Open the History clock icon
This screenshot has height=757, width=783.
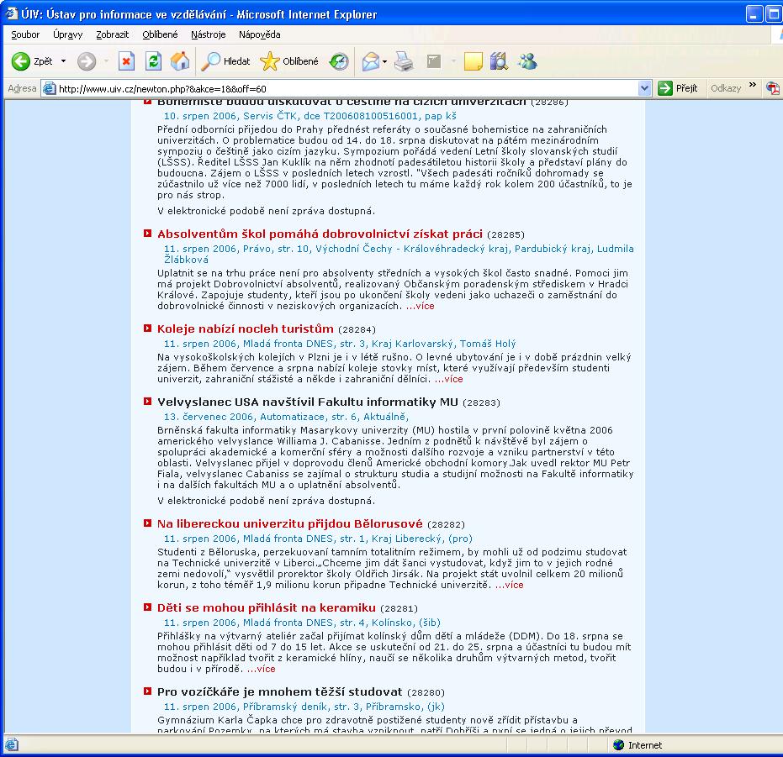pyautogui.click(x=339, y=61)
